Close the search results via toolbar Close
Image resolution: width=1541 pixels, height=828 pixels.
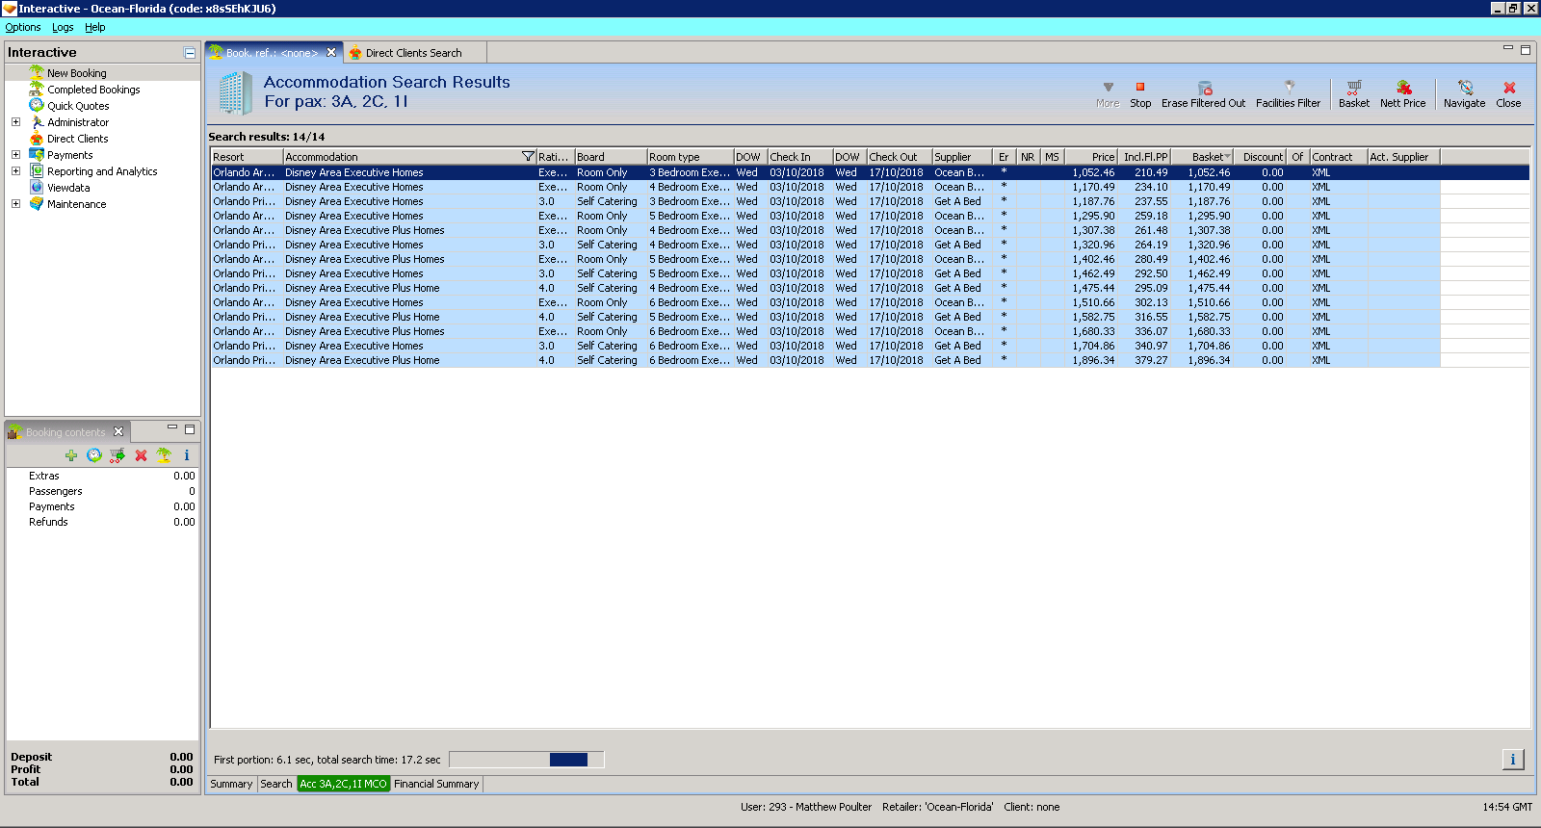(1509, 94)
